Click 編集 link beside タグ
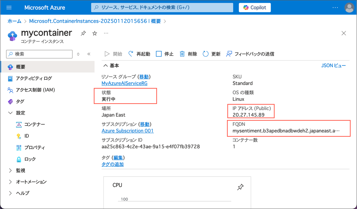The width and height of the screenshot is (357, 209). pos(118,158)
